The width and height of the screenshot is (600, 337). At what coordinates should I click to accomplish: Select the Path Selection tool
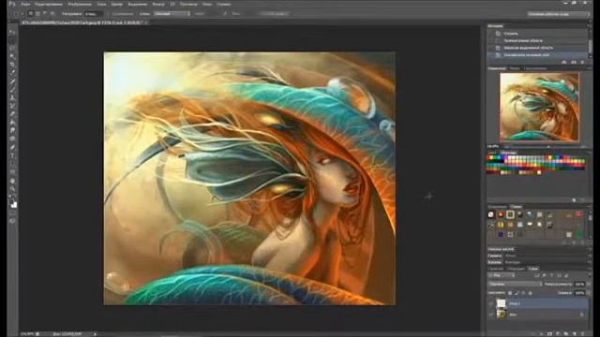pos(12,164)
